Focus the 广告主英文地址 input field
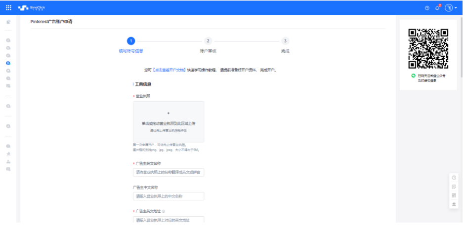This screenshot has height=228, width=465. pos(169,220)
